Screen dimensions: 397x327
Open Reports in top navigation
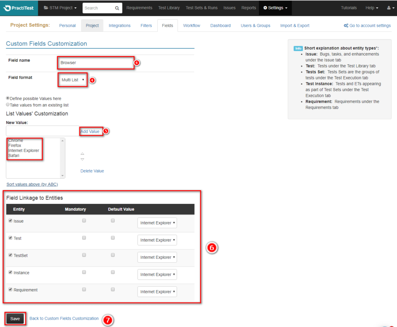[249, 8]
